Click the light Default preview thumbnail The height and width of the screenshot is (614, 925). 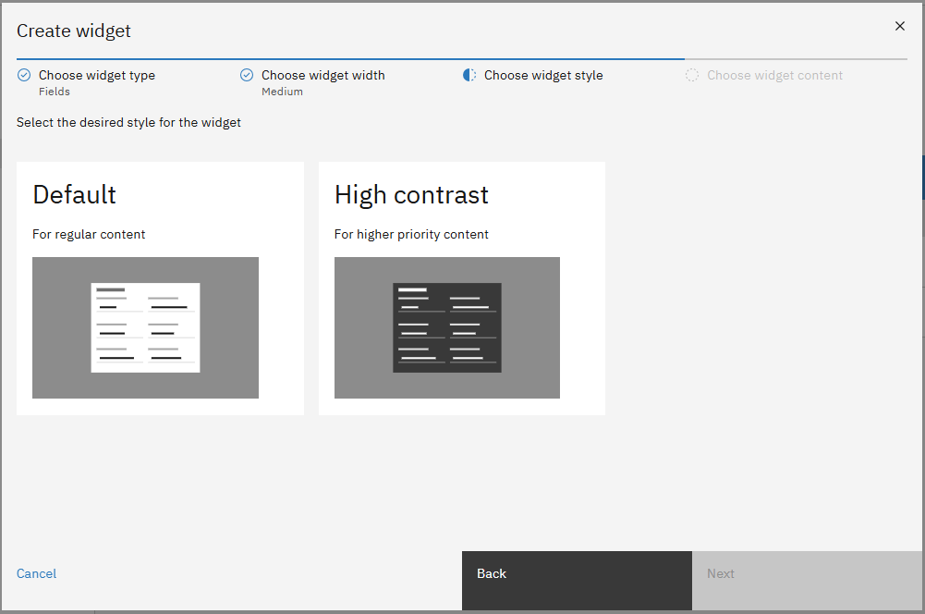(145, 327)
